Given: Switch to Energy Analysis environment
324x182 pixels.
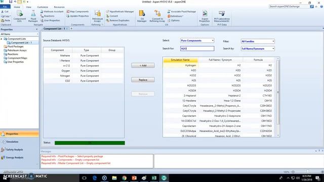Looking at the screenshot, I should (x=19, y=157).
